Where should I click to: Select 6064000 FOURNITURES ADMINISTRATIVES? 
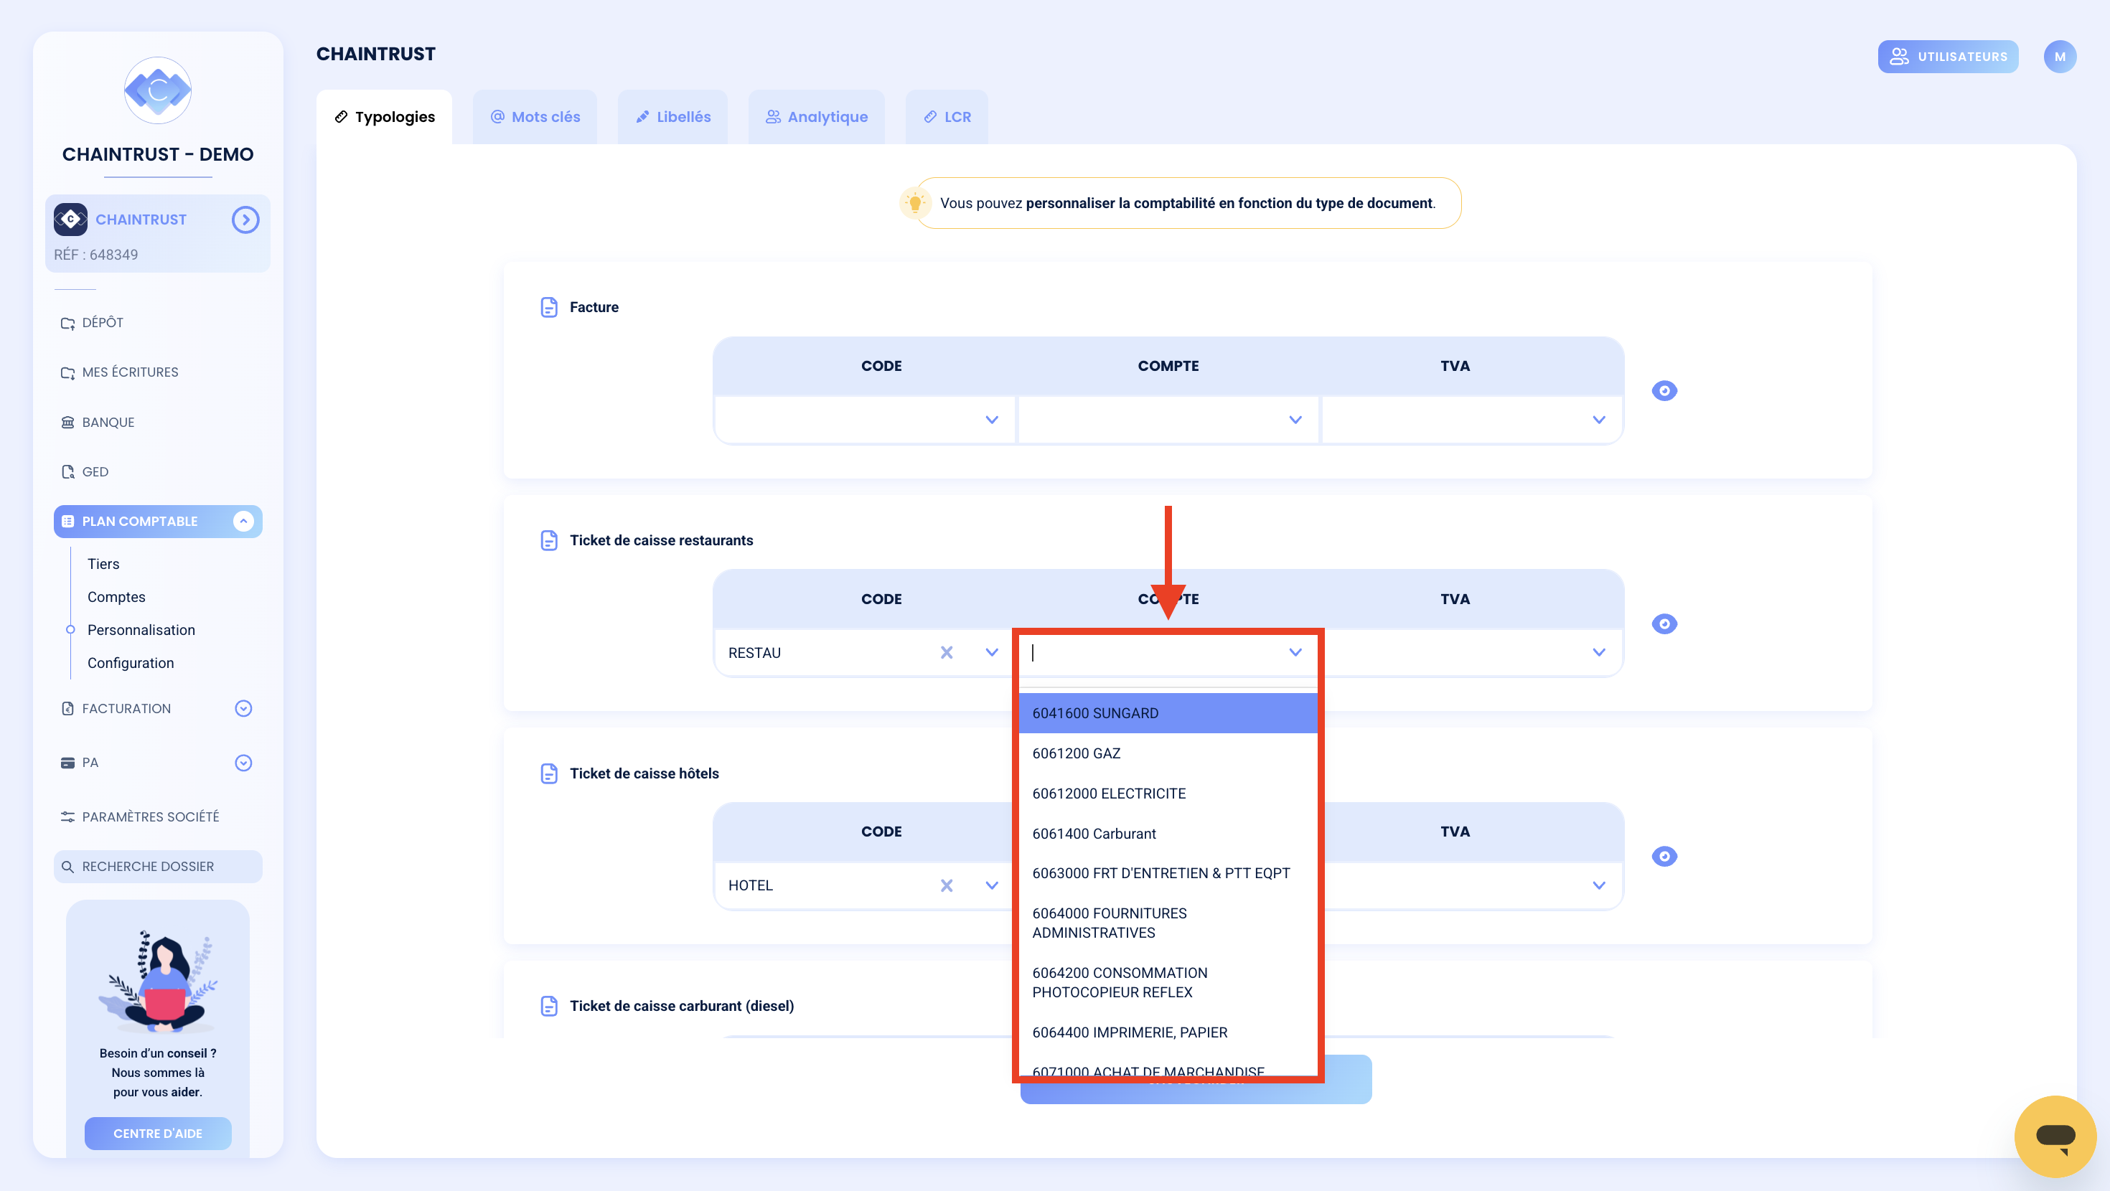pyautogui.click(x=1168, y=923)
